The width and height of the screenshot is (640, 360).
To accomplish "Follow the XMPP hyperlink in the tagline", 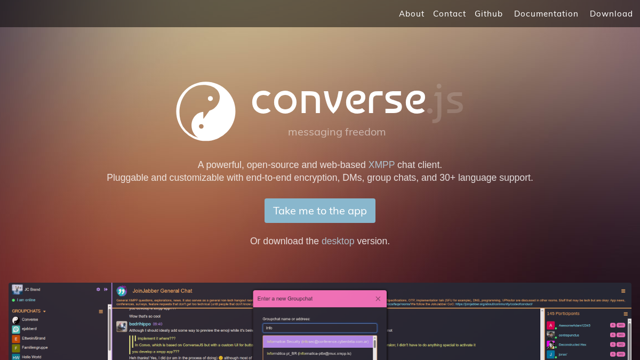I will (381, 165).
